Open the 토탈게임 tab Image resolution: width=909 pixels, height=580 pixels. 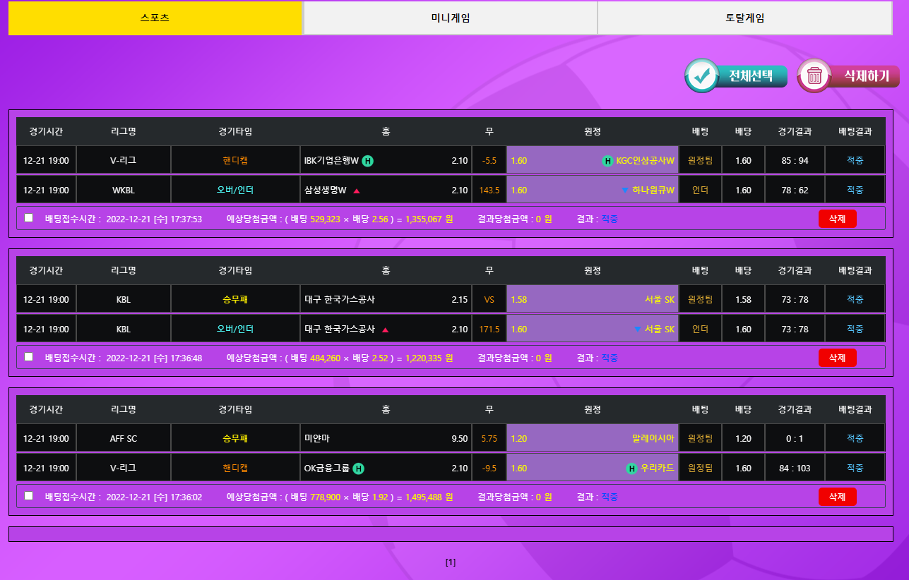tap(744, 18)
